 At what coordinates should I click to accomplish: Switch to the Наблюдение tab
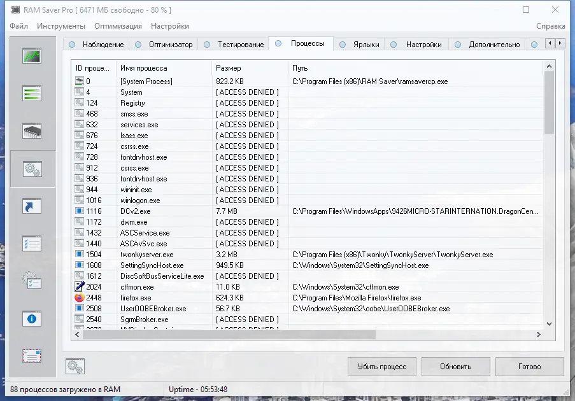[x=96, y=45]
